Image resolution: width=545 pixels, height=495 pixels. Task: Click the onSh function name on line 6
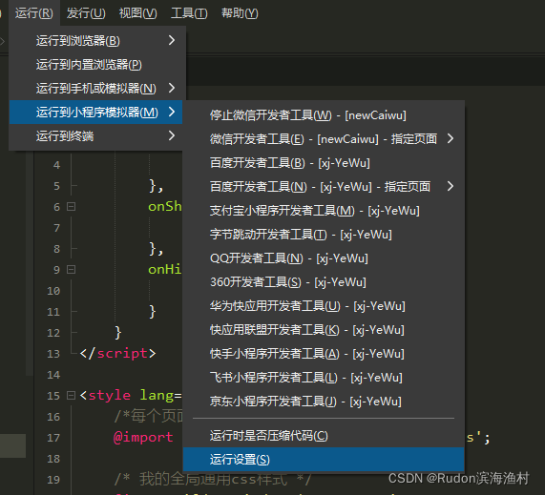(165, 207)
